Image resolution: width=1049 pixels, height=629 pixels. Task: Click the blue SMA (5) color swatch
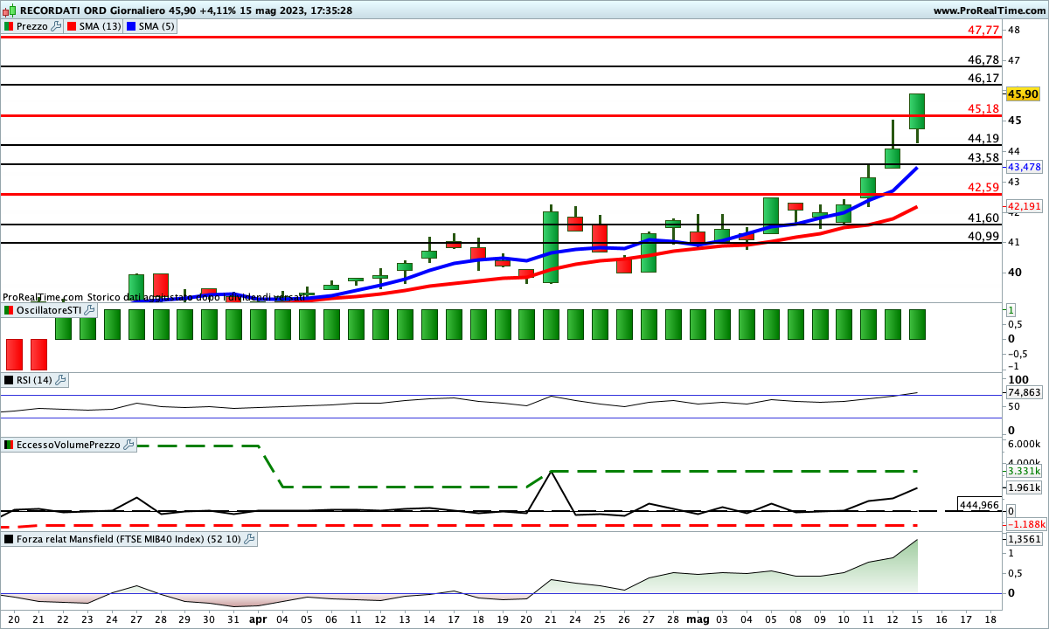coord(132,26)
